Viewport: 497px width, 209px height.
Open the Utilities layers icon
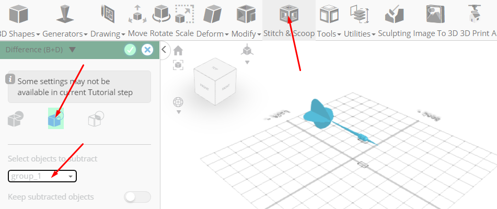pos(360,15)
